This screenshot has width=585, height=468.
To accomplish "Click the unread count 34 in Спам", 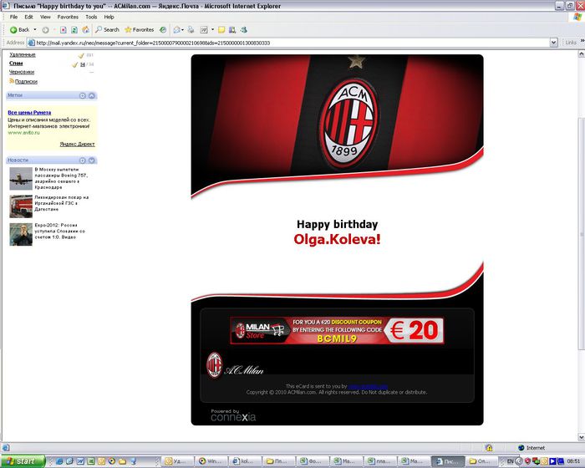I will coord(83,64).
